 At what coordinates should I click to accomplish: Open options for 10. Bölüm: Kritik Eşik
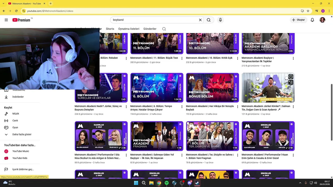coord(238,58)
